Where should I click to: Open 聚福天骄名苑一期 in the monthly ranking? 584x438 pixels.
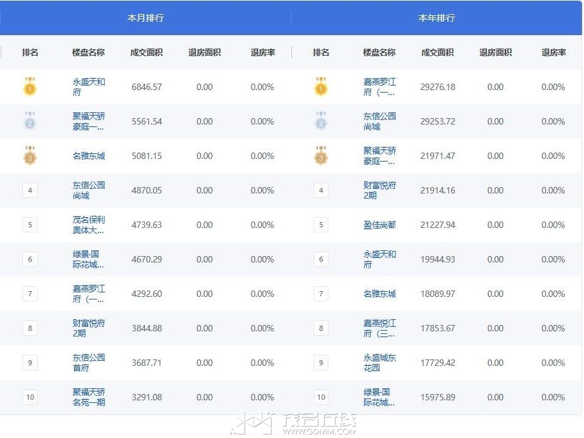[89, 397]
